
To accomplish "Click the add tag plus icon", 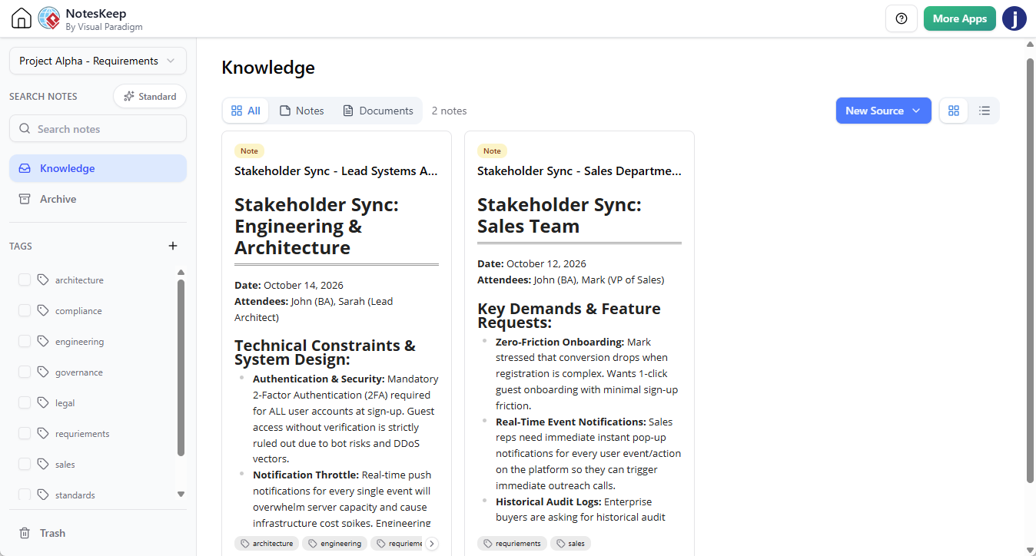I will (x=173, y=246).
